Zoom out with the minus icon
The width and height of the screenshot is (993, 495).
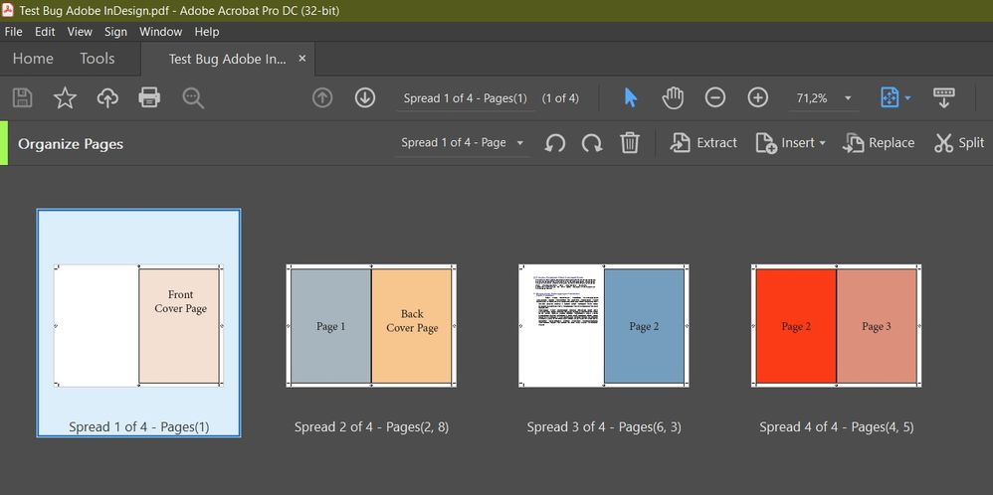point(715,97)
